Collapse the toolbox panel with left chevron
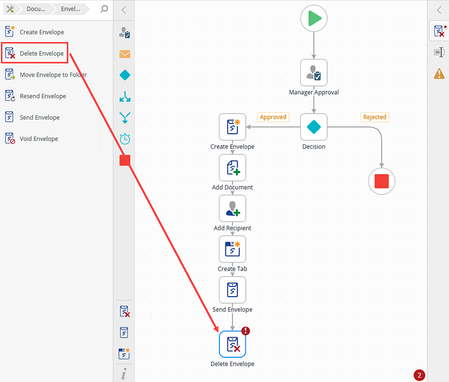 tap(123, 10)
